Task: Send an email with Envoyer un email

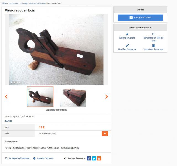Action: [140, 18]
